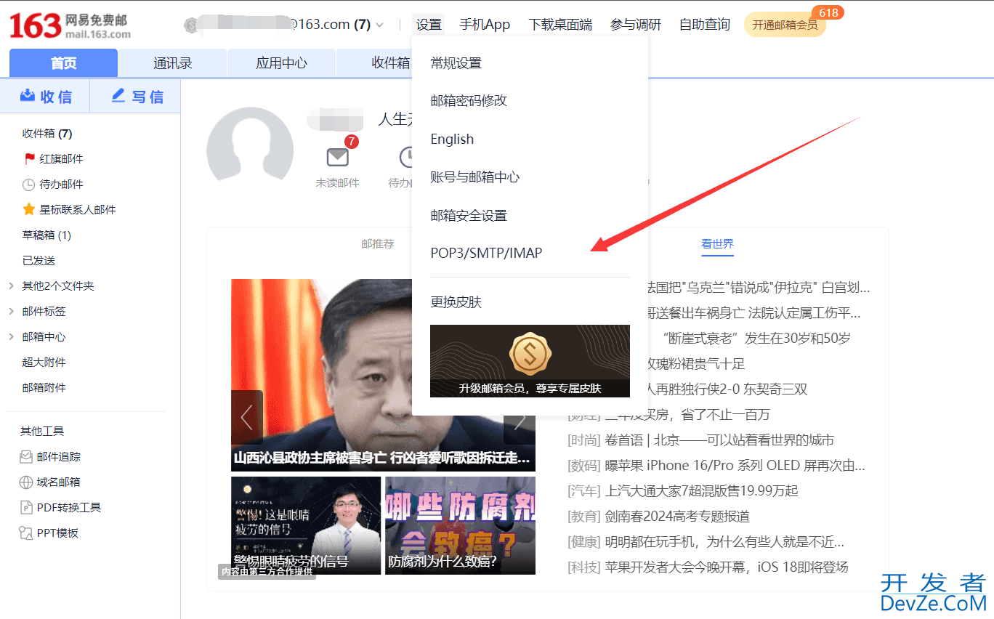Screen dimensions: 994x619
Task: Click 警惕眼睛疲劳的信号 thumbnail
Action: point(306,525)
